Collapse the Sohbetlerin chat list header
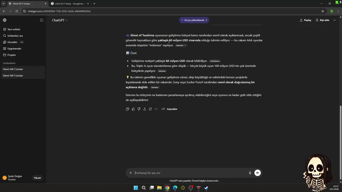The image size is (342, 192). [x=9, y=63]
